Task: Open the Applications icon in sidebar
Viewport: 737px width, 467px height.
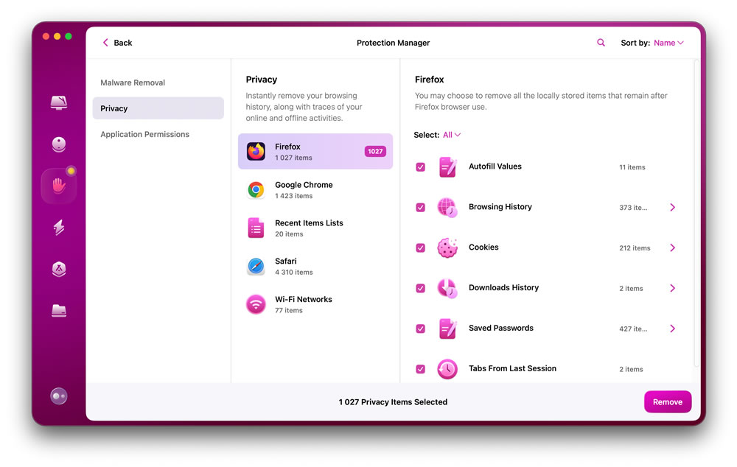Action: click(59, 269)
